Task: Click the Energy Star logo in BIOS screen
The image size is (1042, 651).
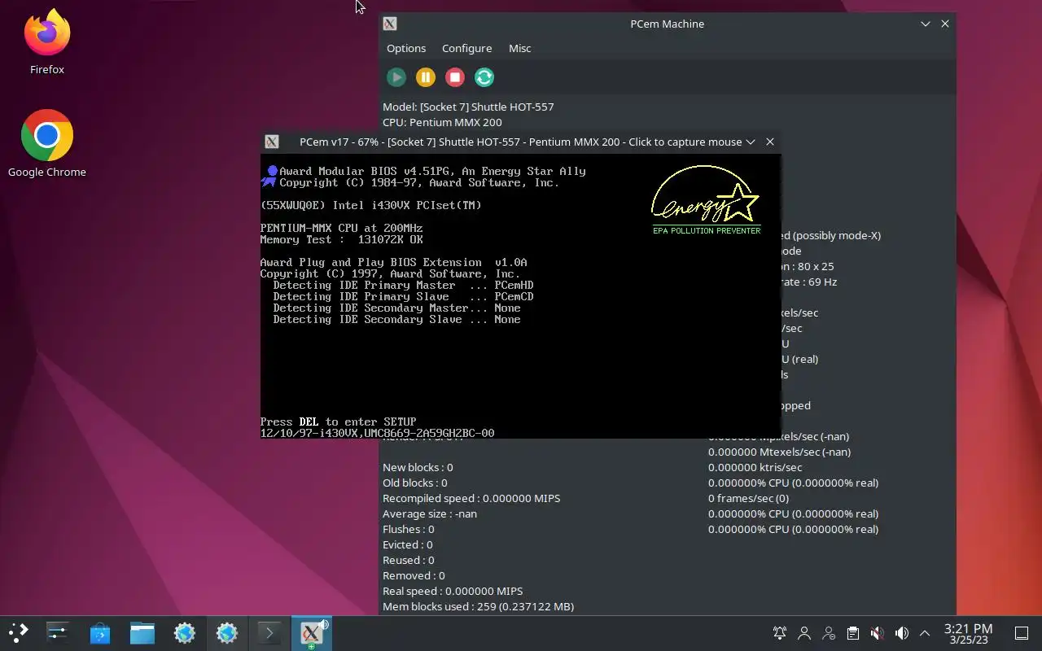Action: [706, 200]
